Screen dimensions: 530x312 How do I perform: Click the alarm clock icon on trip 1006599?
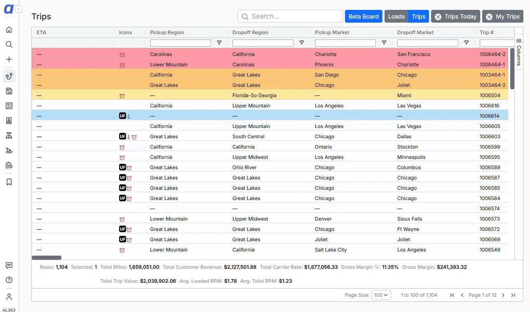pos(122,147)
